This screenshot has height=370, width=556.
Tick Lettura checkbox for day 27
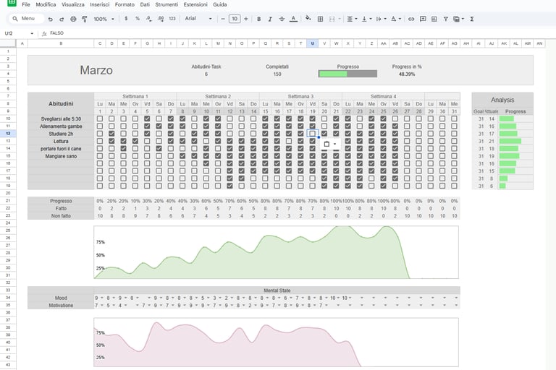407,141
